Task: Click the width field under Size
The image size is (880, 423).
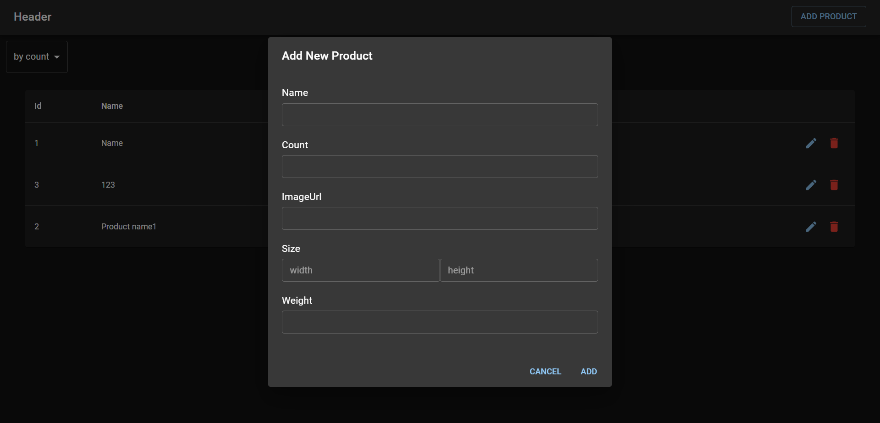Action: click(x=360, y=270)
